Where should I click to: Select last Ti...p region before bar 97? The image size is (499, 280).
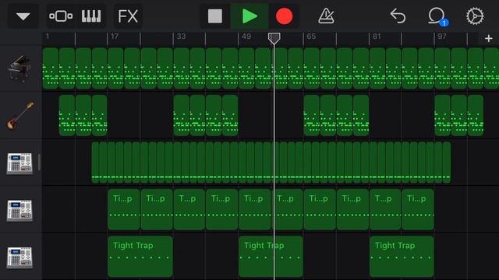418,209
